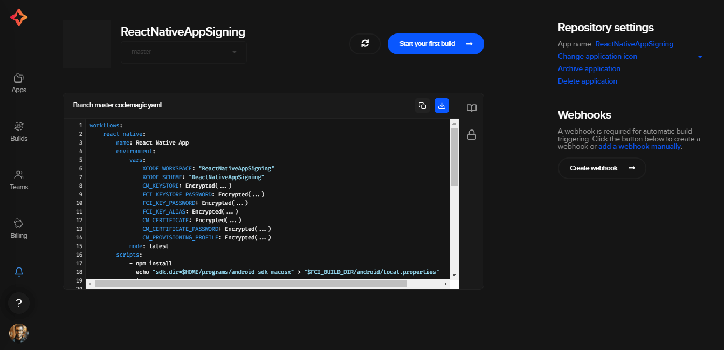Click the app icon placeholder thumbnail
The width and height of the screenshot is (724, 350).
[x=87, y=44]
